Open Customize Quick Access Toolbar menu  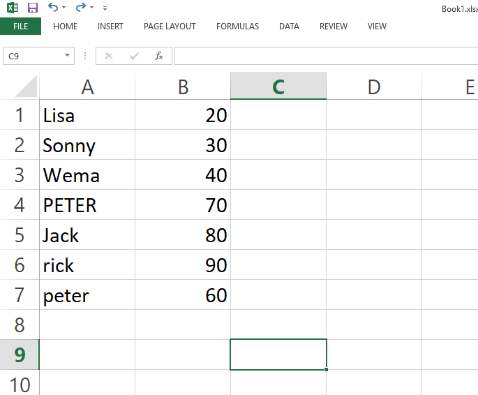[x=105, y=8]
